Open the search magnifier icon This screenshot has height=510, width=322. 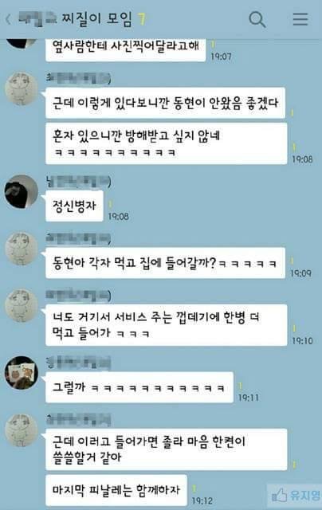coord(257,19)
